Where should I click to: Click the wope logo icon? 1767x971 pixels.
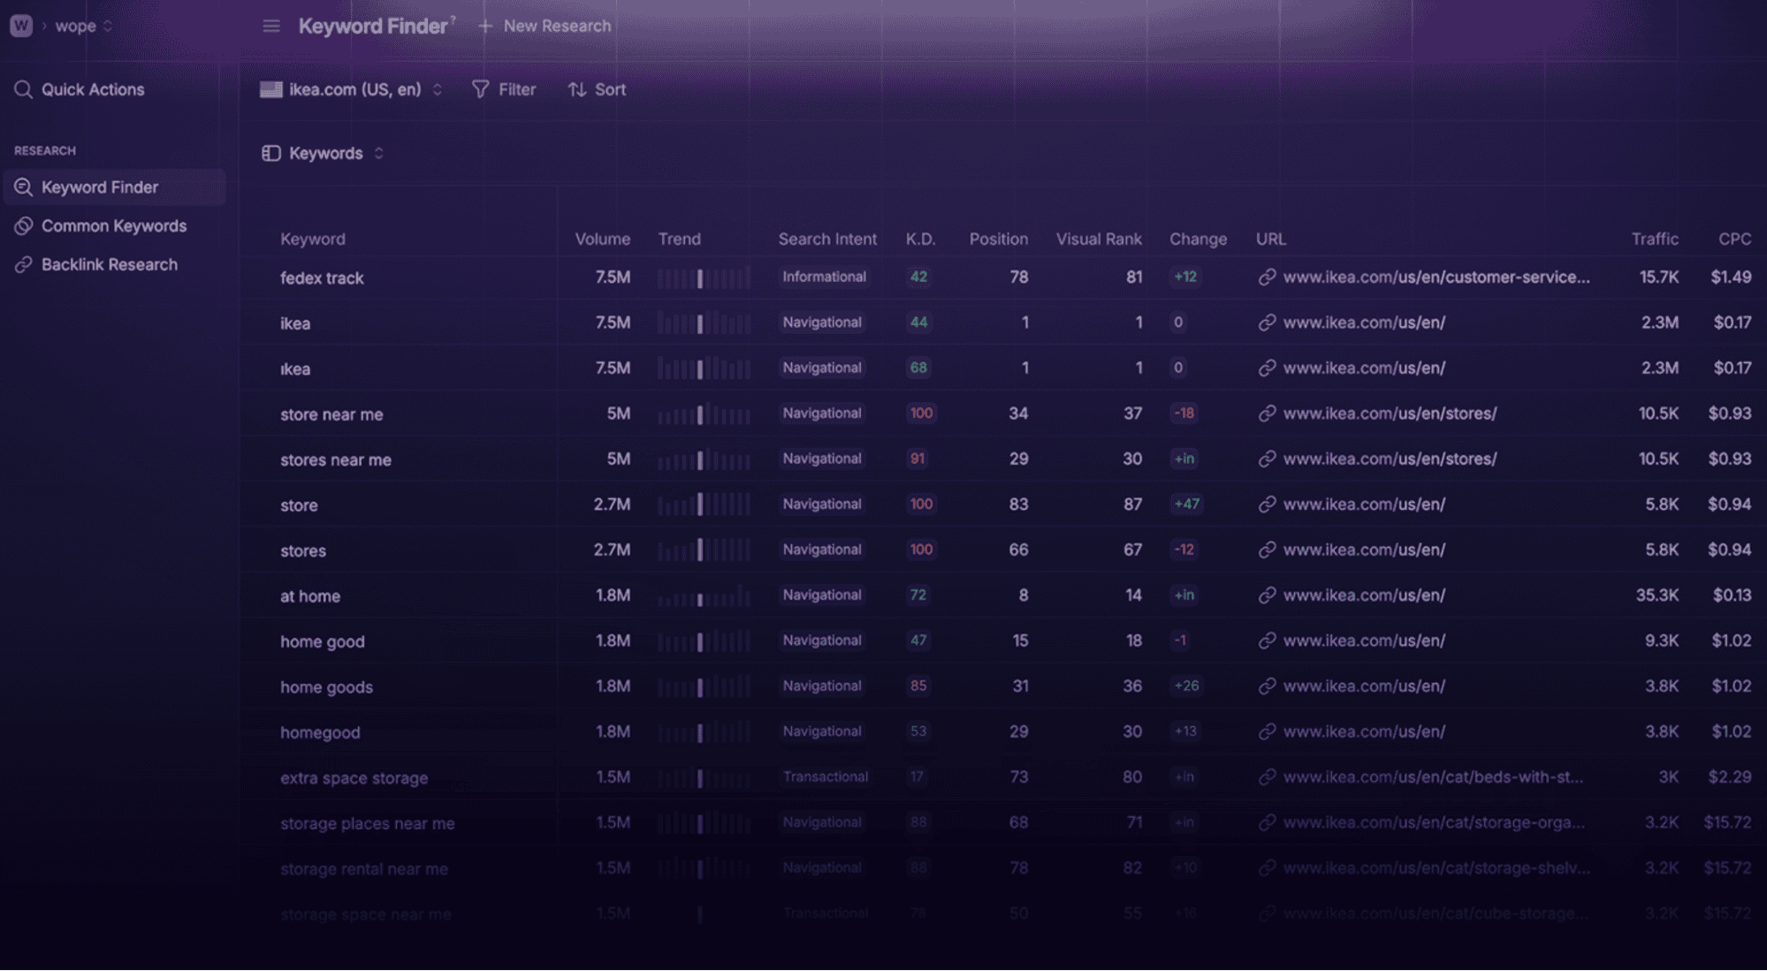(21, 26)
